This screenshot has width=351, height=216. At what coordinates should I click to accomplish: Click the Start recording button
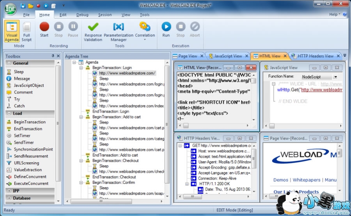44,29
